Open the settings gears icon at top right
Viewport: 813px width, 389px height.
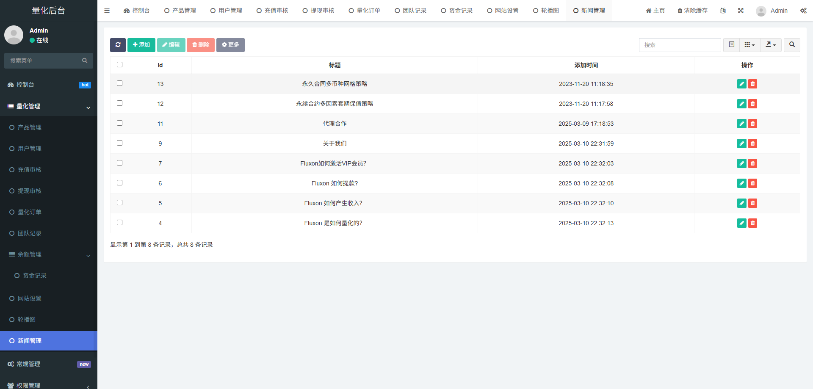pos(803,11)
